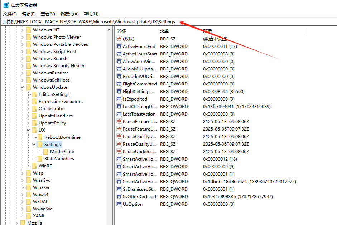Click the XAML folder icon

[x=28, y=216]
